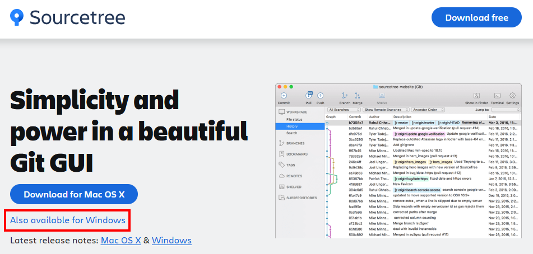
Task: Open the Show Remote Branches dropdown
Action: tap(386, 110)
